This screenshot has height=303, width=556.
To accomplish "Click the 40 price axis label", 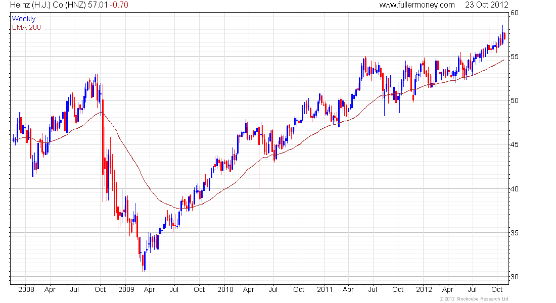I will [x=514, y=189].
